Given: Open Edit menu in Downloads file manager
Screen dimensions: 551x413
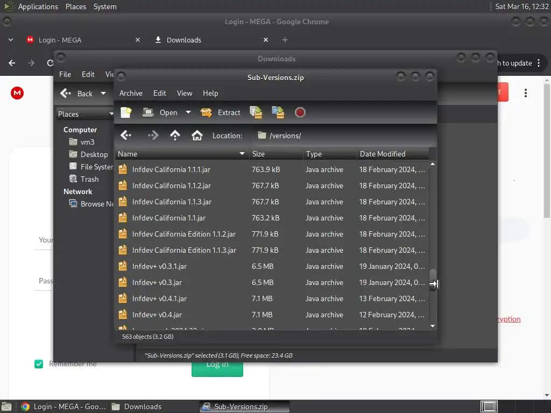Looking at the screenshot, I should point(88,74).
